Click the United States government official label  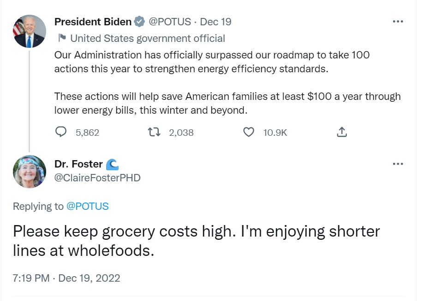148,38
